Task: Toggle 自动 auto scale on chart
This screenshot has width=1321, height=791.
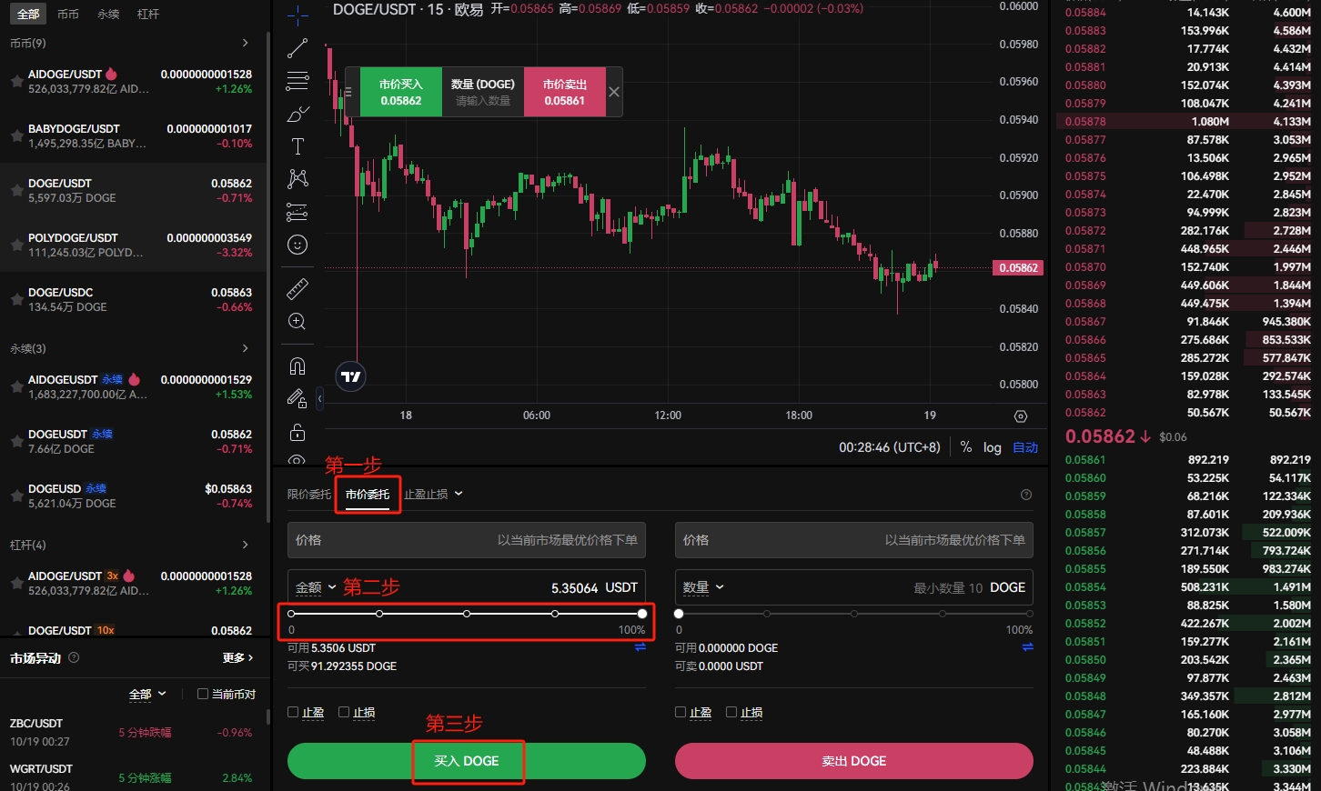Action: 1025,447
